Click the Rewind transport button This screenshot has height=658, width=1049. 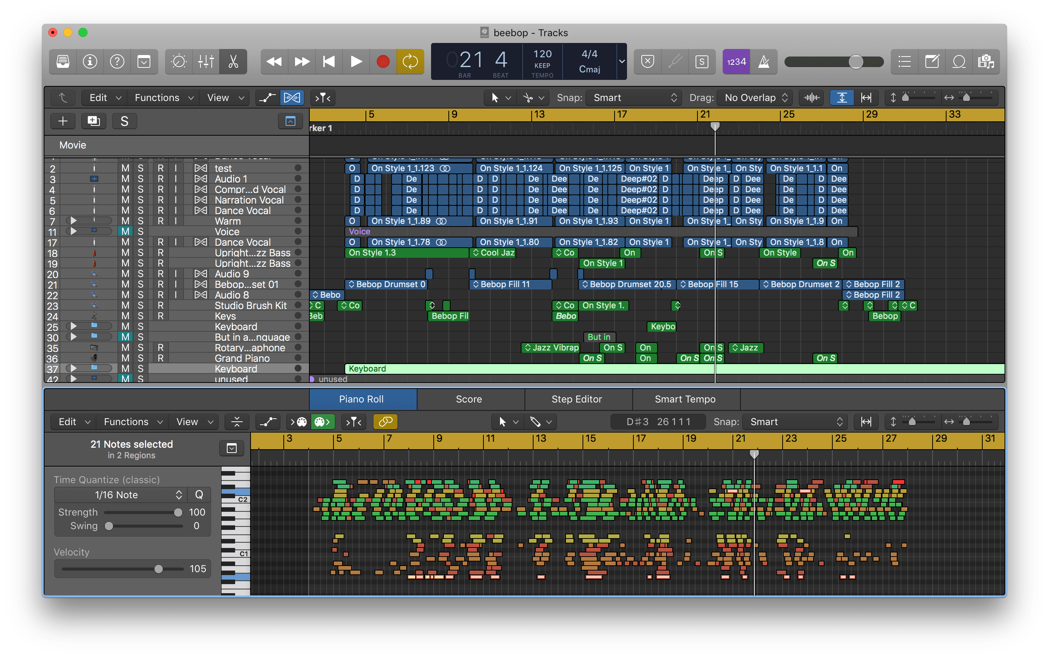[x=274, y=61]
